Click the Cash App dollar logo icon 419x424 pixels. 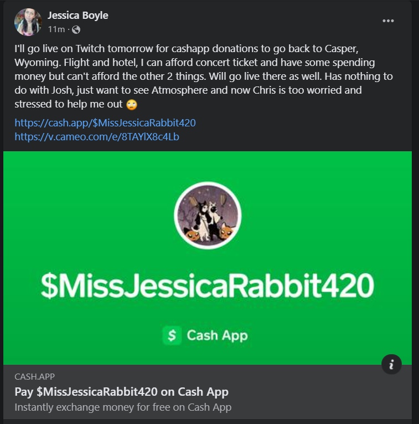(x=172, y=335)
